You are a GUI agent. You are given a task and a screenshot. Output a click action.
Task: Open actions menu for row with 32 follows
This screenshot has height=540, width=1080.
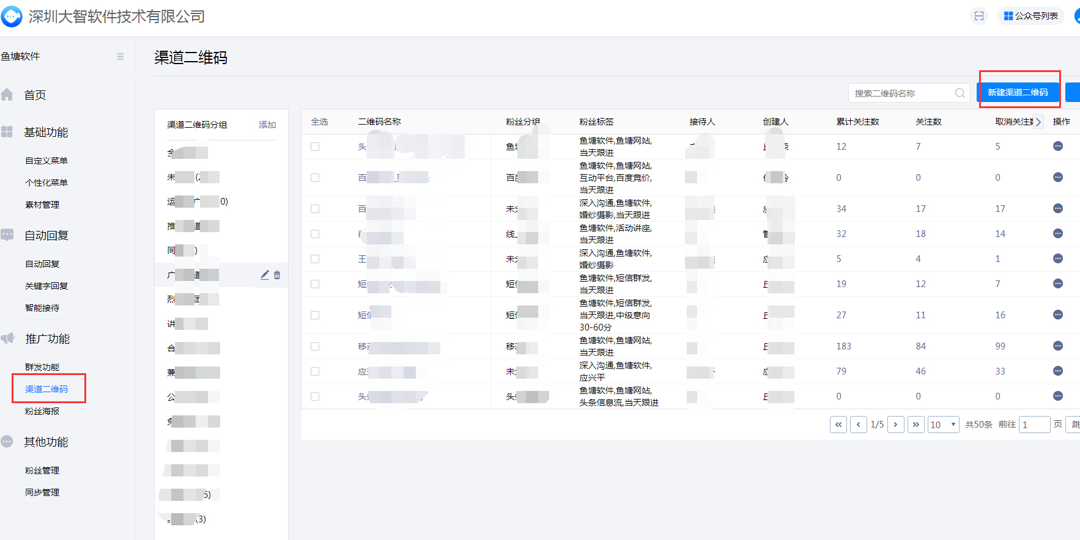[x=1058, y=233]
